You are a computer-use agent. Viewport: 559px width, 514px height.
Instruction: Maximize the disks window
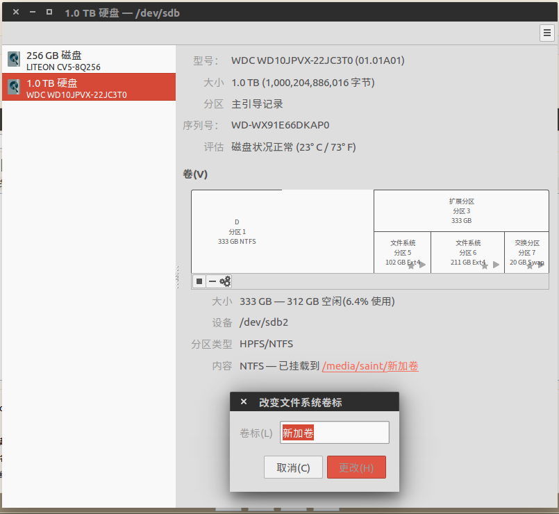pyautogui.click(x=49, y=12)
